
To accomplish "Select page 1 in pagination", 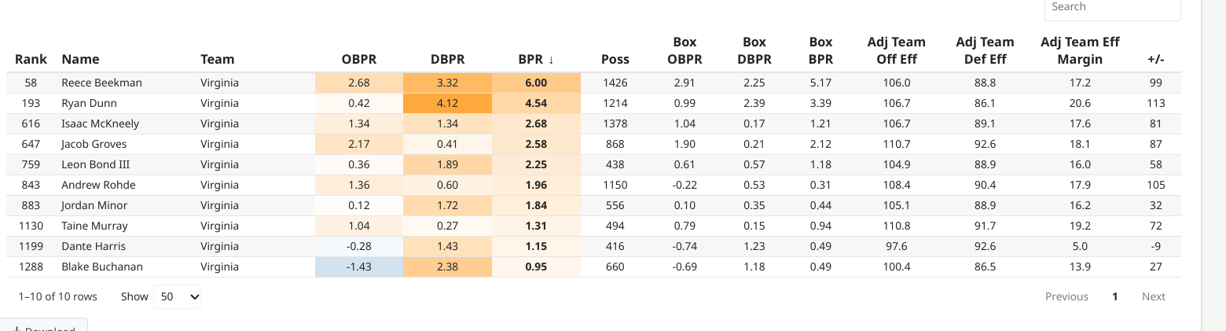I will coord(1114,297).
